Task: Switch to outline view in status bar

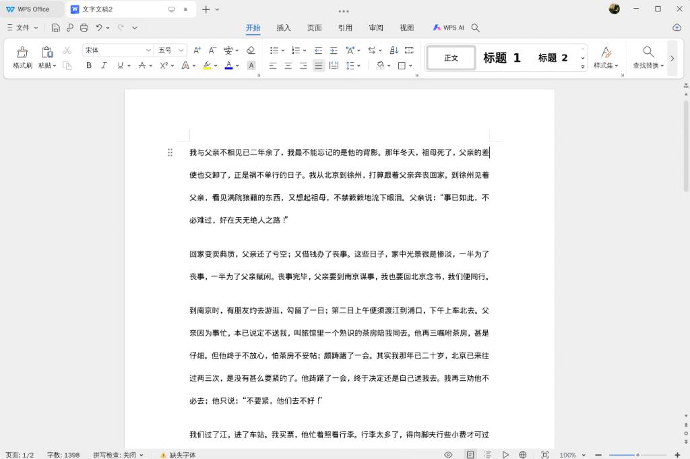Action: click(487, 454)
